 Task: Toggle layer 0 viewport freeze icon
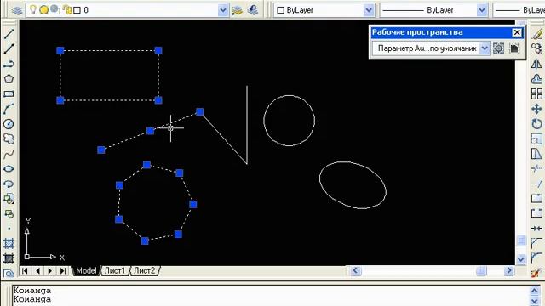tap(54, 9)
